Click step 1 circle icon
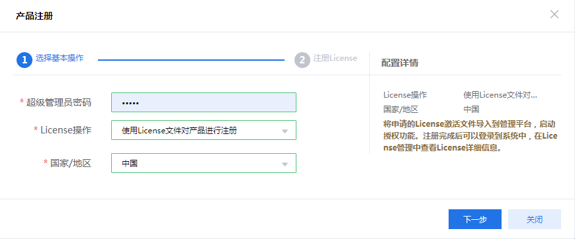 tap(24, 60)
